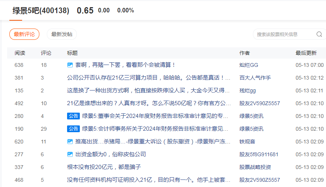Select the 绿景5吧(400138) header tab
Viewport: 326px width, 187px height.
point(41,11)
